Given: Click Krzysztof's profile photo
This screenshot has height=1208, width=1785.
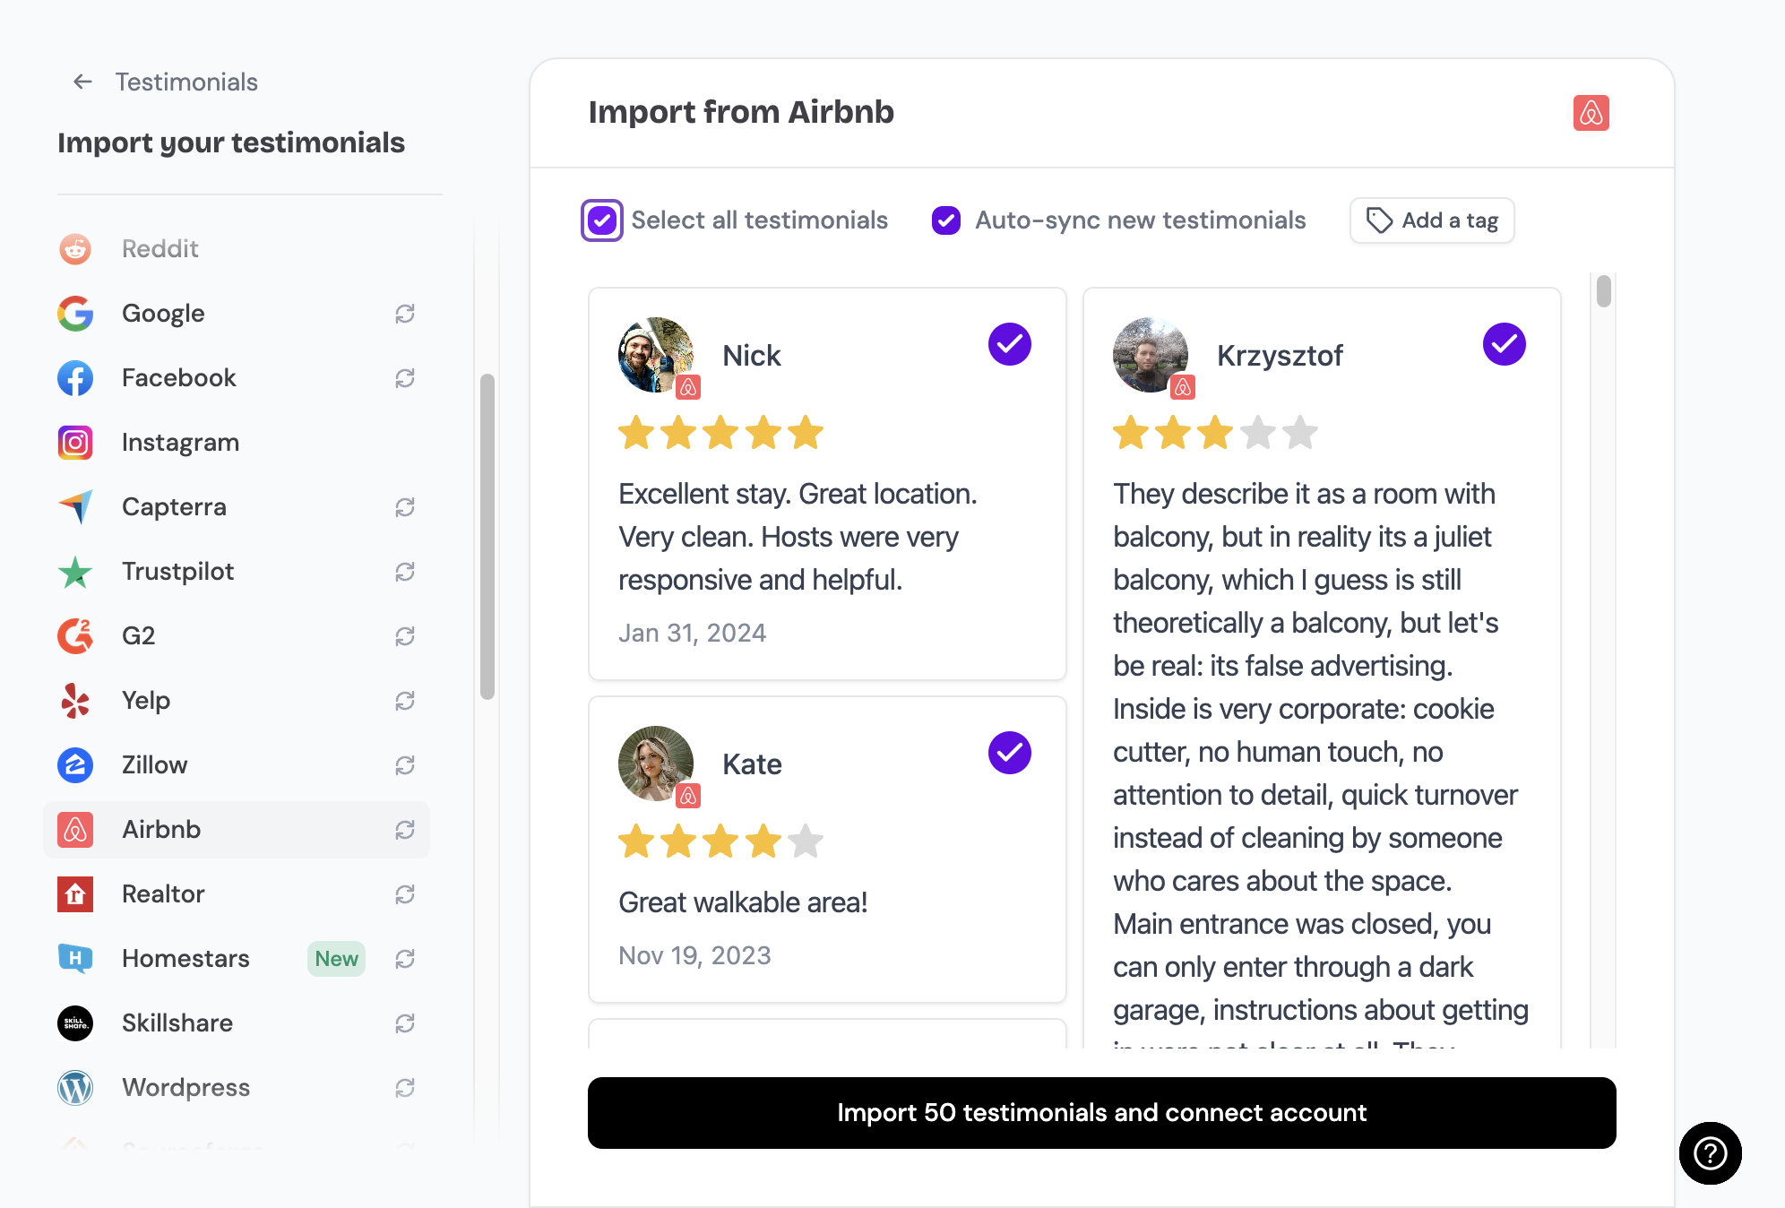Looking at the screenshot, I should [x=1151, y=355].
